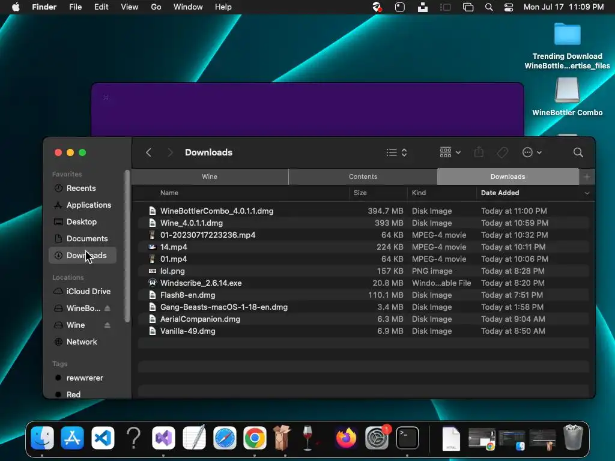Toggle sort direction chevron on Date Added
The height and width of the screenshot is (461, 615).
click(x=587, y=193)
